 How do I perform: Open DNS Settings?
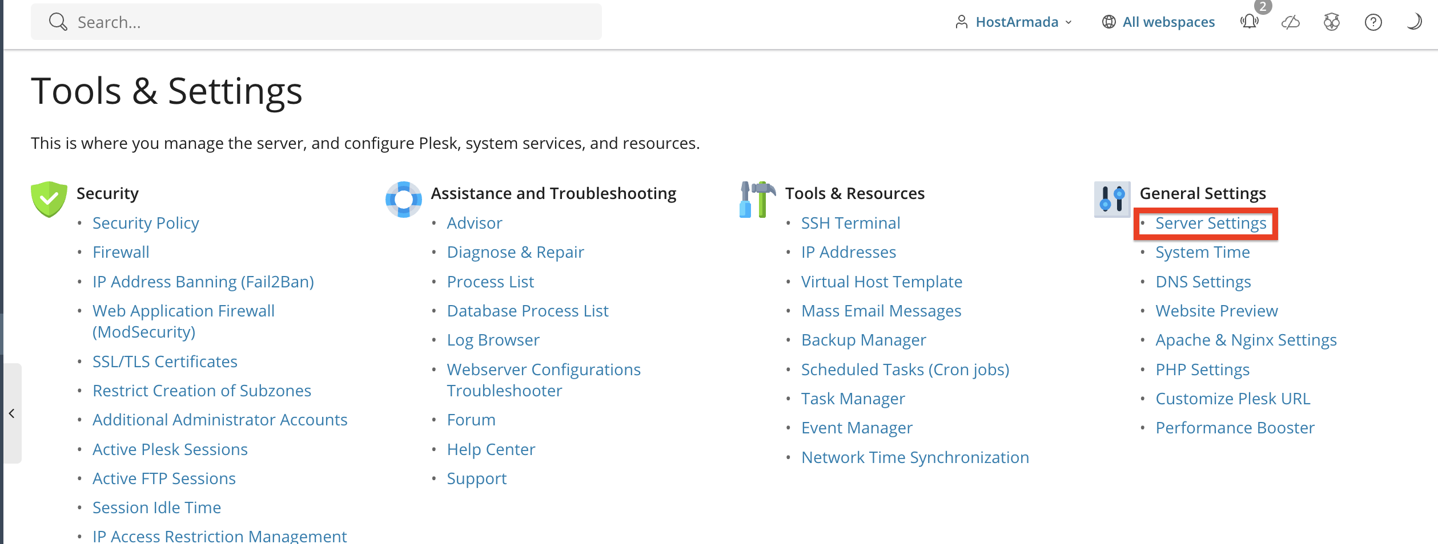pos(1203,282)
